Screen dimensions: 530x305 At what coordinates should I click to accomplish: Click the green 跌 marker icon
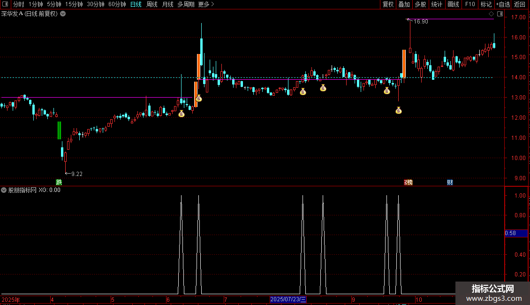59,182
